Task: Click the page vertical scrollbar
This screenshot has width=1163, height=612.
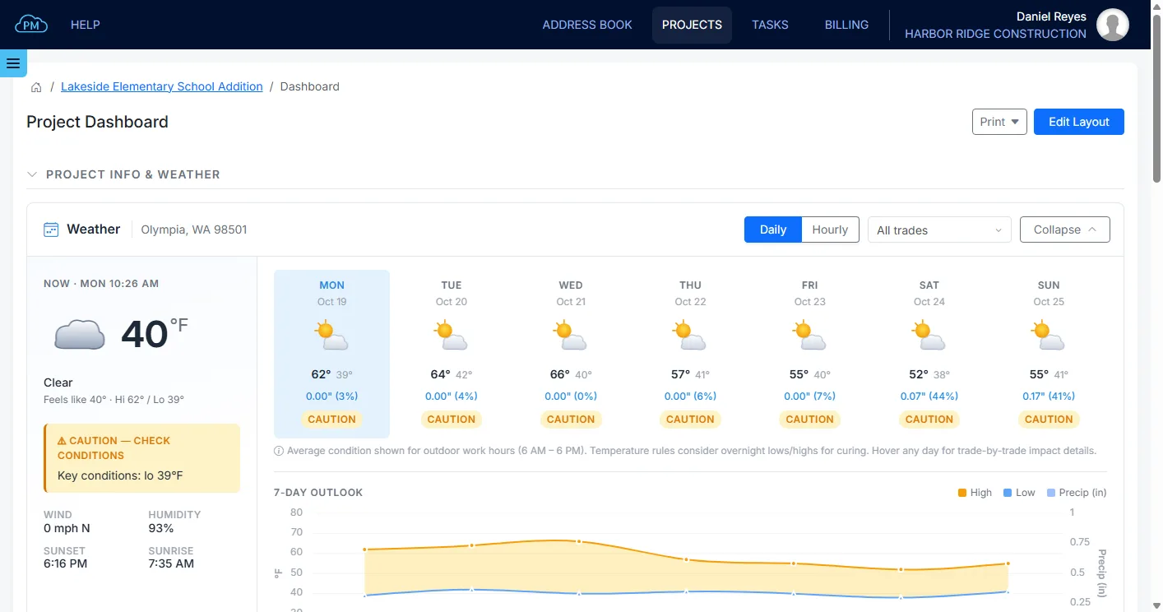Action: (x=1156, y=99)
